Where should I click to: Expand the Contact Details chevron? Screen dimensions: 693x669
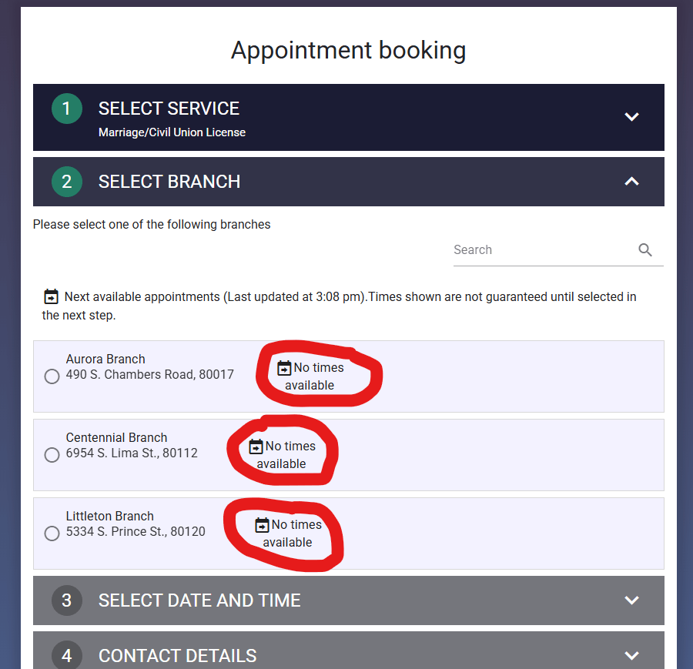click(631, 656)
